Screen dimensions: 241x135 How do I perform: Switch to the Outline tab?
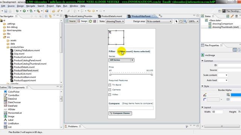tap(3, 87)
